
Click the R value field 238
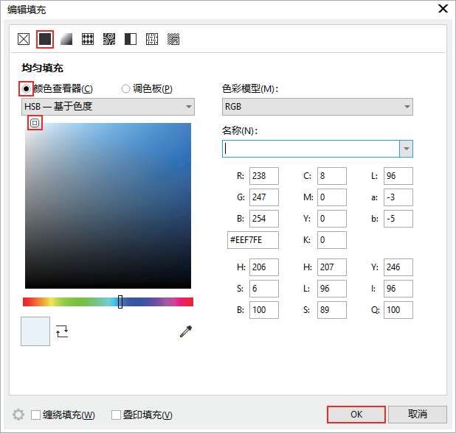click(263, 176)
